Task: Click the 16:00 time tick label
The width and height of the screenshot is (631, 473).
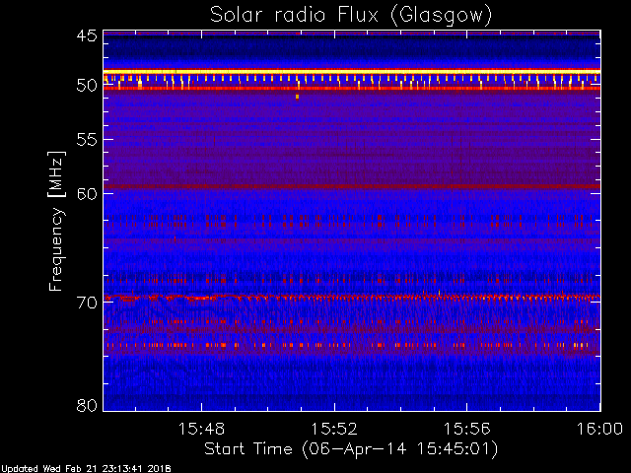Action: [599, 429]
